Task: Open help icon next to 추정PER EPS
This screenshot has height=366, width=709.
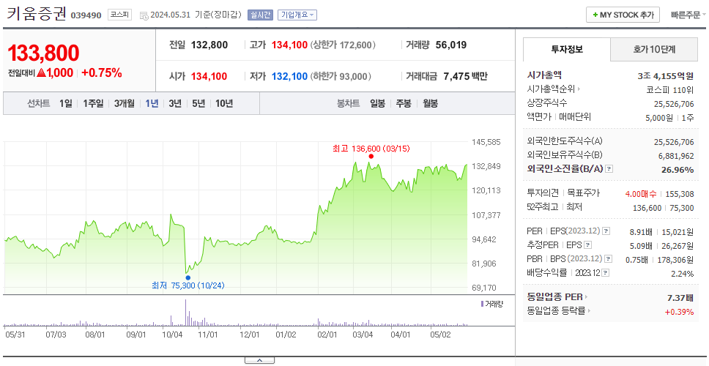Action: pyautogui.click(x=588, y=245)
